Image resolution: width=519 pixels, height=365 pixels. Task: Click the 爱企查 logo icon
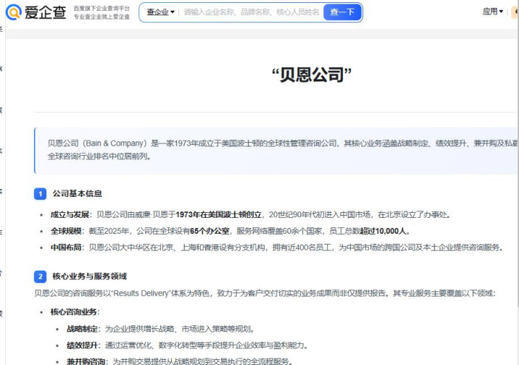pyautogui.click(x=14, y=12)
